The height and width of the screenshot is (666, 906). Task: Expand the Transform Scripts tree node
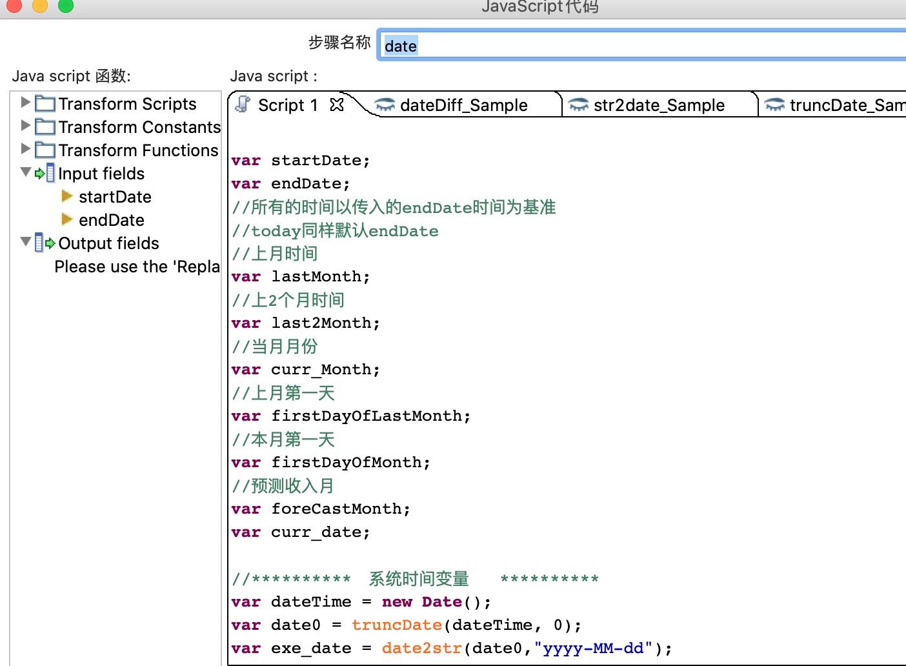tap(24, 103)
